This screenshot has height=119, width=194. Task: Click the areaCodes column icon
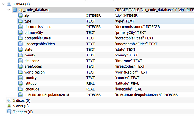[20, 66]
